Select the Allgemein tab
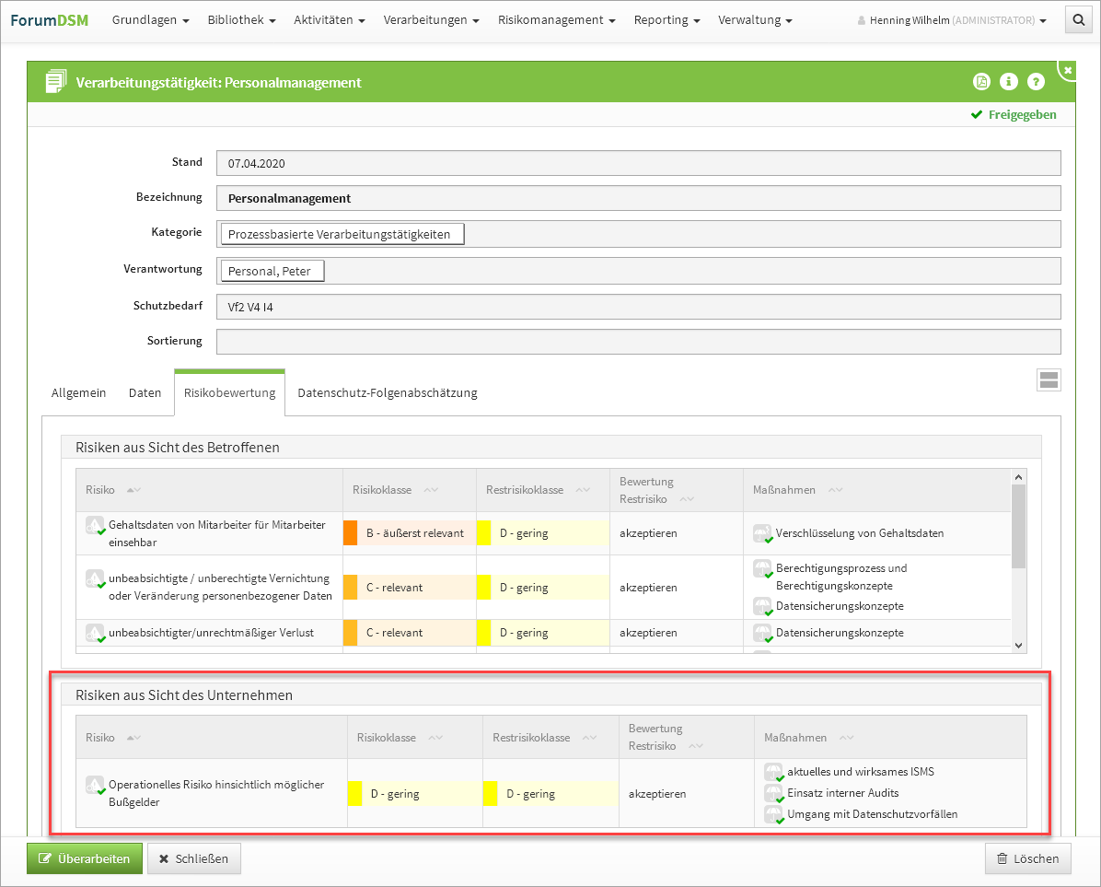Screen dimensions: 1101x887 (79, 392)
